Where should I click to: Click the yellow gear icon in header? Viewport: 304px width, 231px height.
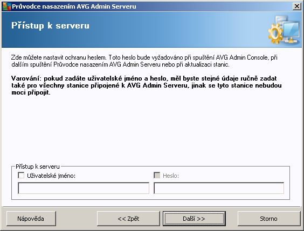pyautogui.click(x=275, y=33)
